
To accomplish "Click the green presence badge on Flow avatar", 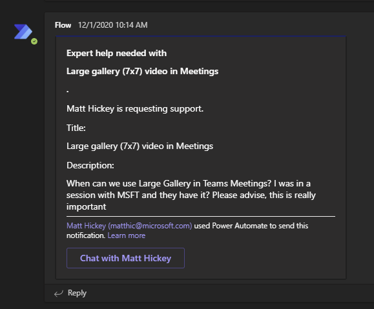I will point(34,41).
